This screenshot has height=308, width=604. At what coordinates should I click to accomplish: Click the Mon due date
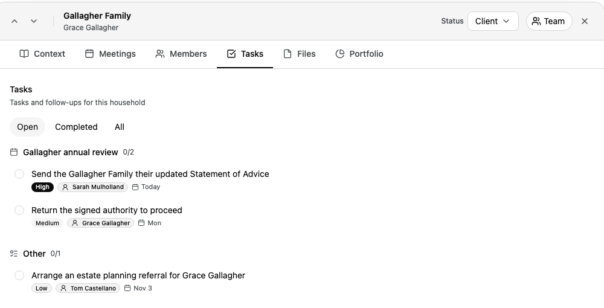coord(150,223)
